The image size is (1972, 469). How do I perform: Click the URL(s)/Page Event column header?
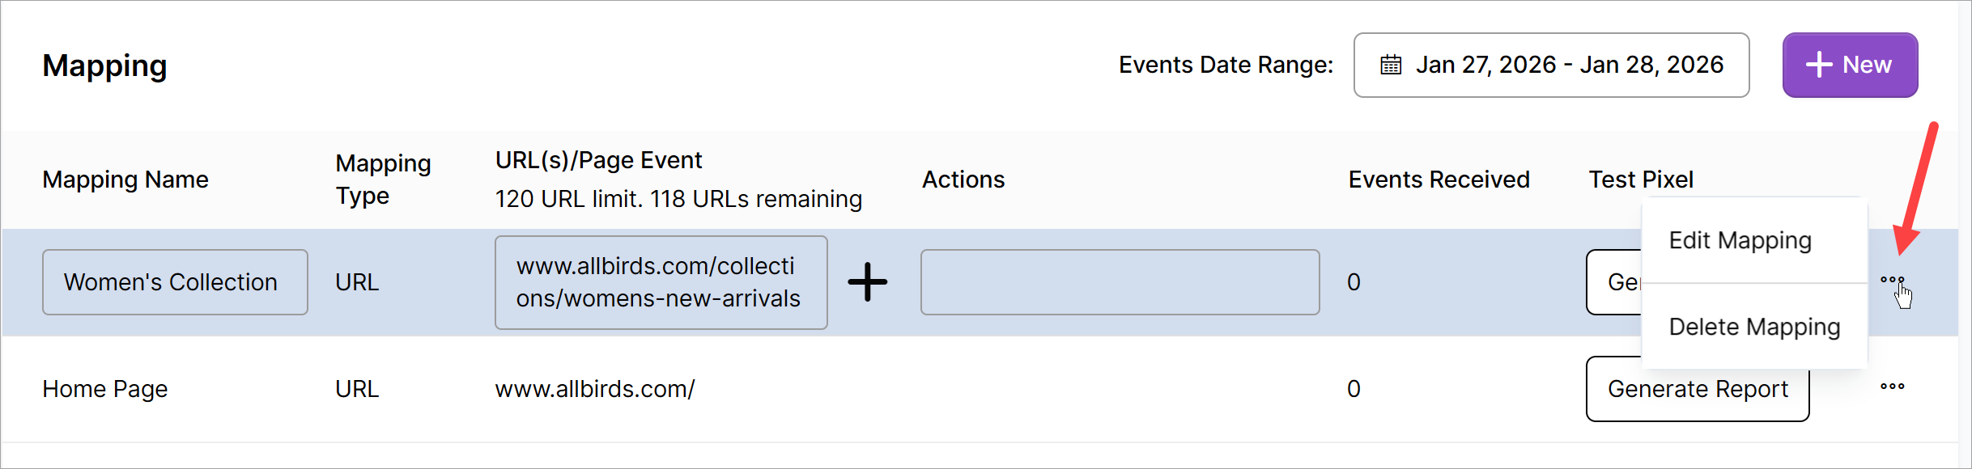tap(598, 160)
